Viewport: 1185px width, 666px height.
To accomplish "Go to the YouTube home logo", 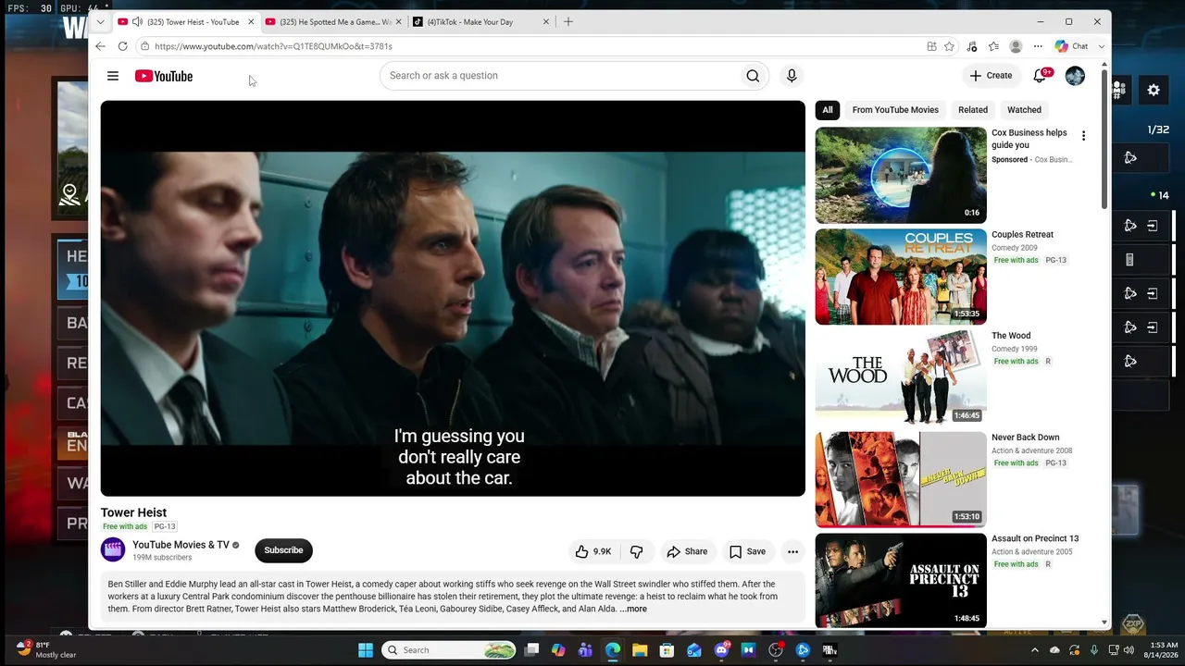I will click(x=164, y=76).
